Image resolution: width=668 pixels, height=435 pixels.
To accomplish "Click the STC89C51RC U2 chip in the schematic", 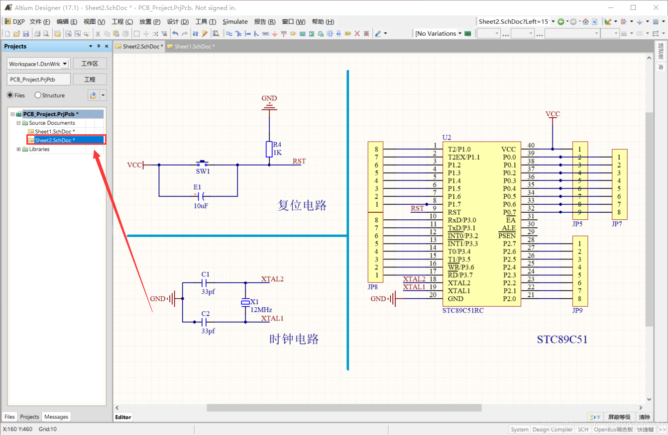I will 482,224.
